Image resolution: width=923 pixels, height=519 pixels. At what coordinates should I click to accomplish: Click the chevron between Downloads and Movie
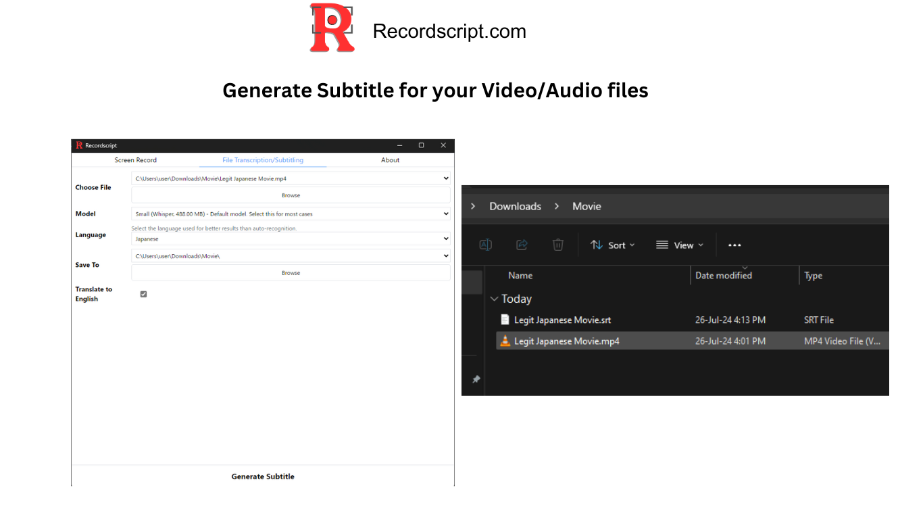click(557, 206)
